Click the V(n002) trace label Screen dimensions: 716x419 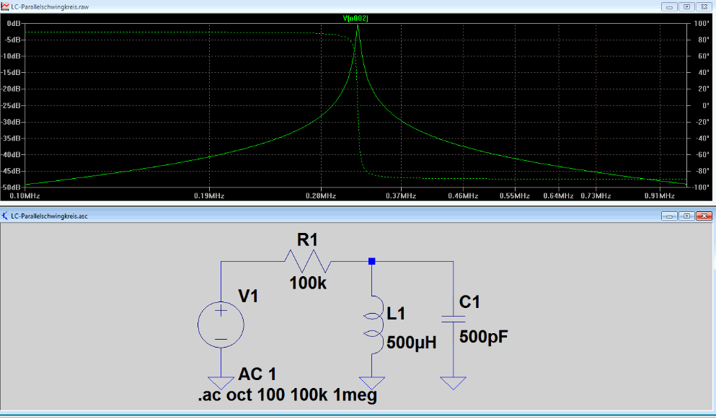pyautogui.click(x=355, y=18)
